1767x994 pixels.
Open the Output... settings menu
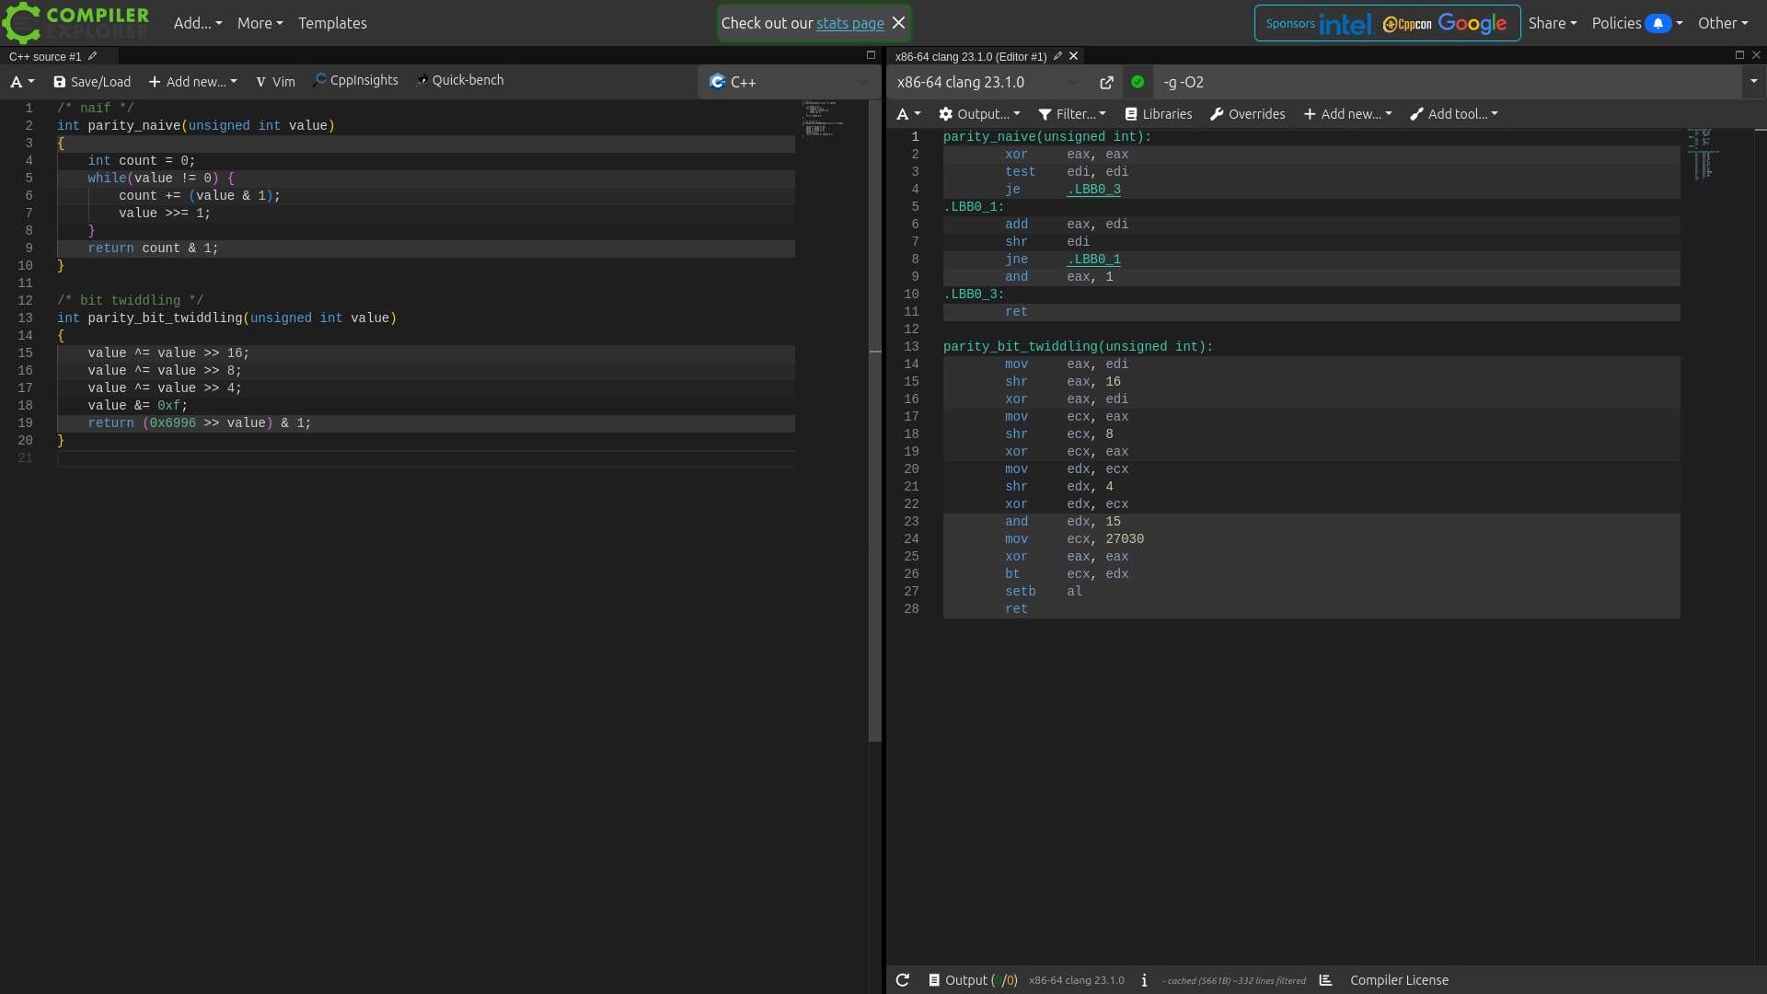coord(979,114)
